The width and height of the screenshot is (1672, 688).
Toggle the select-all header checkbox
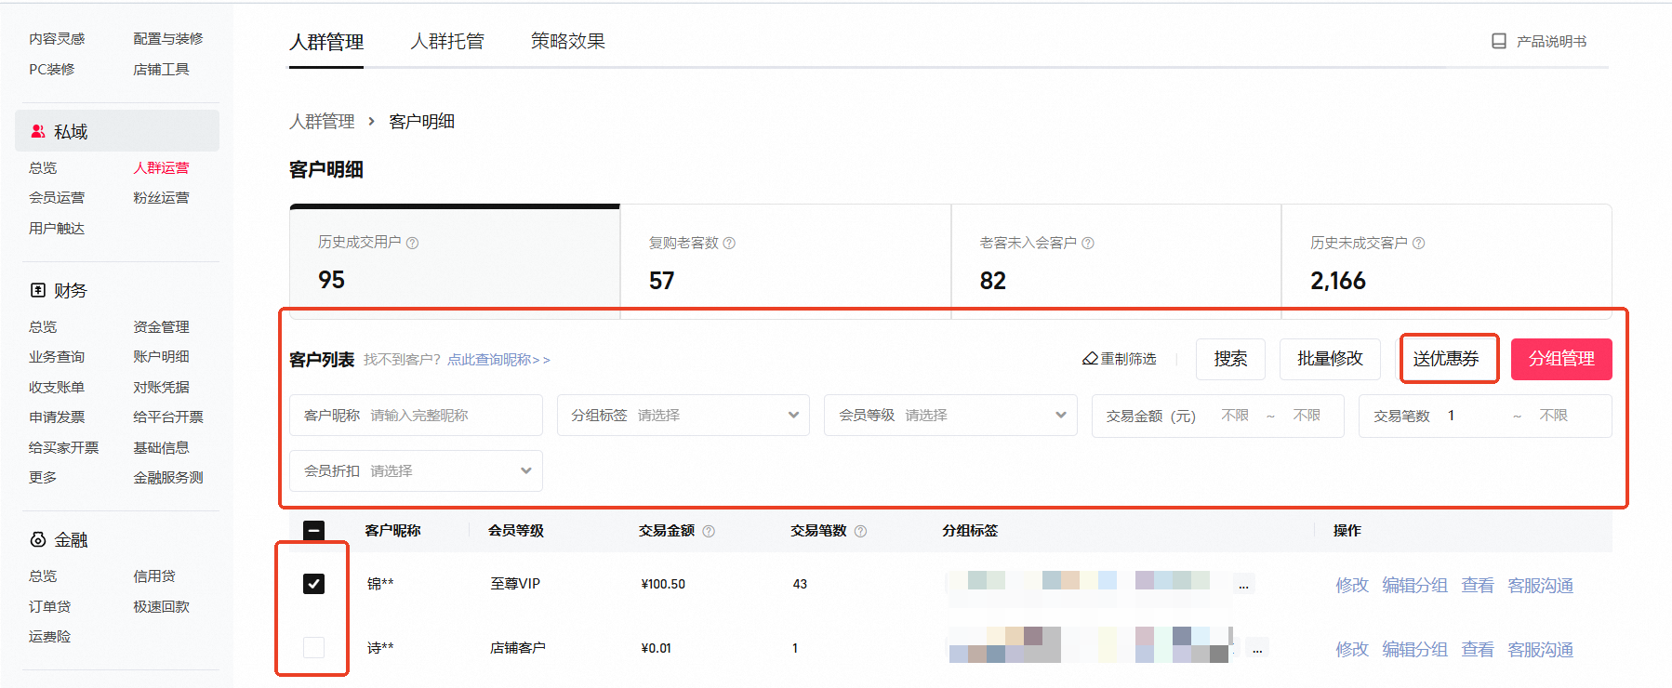(x=314, y=531)
